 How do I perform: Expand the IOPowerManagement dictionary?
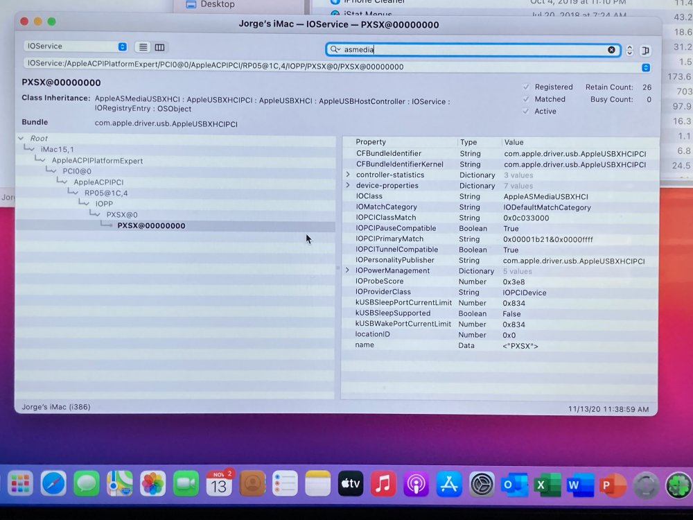(347, 270)
